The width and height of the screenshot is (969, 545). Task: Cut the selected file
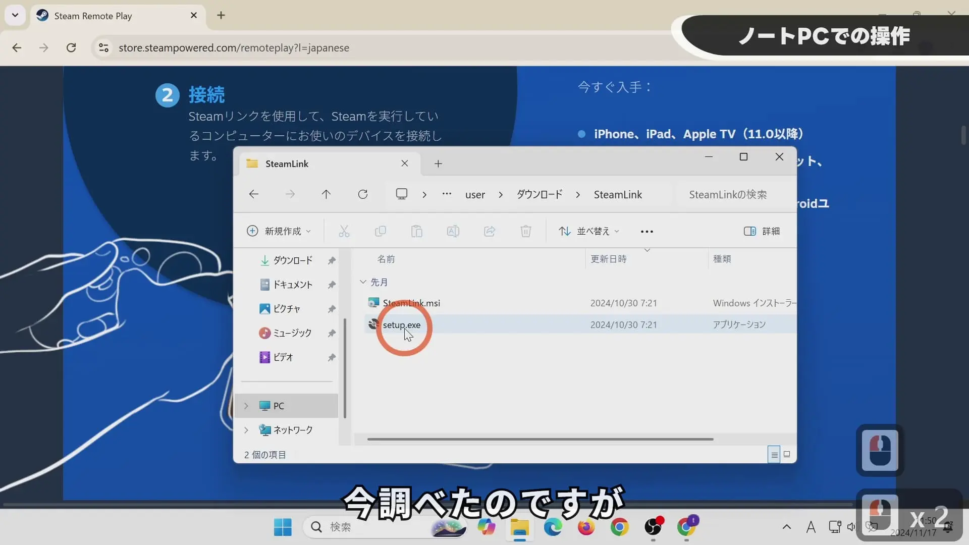coord(345,231)
